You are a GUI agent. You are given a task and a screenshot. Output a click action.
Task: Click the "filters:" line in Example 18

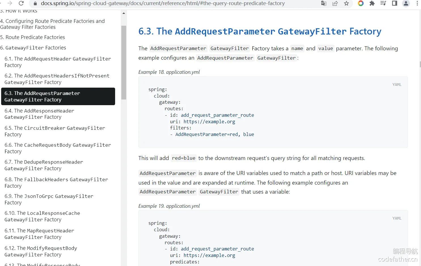(181, 128)
